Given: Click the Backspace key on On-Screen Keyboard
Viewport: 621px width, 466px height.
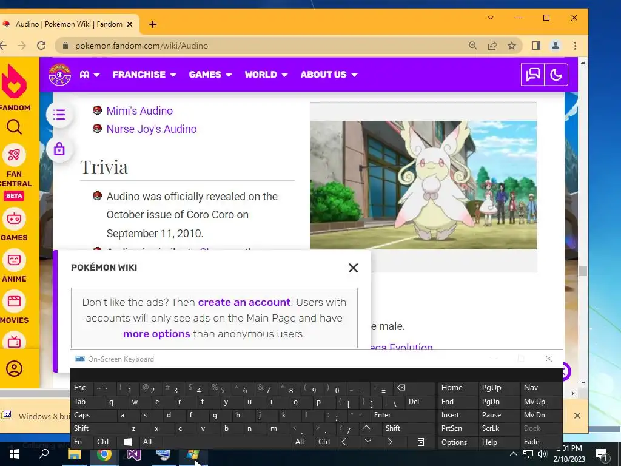Looking at the screenshot, I should [414, 388].
